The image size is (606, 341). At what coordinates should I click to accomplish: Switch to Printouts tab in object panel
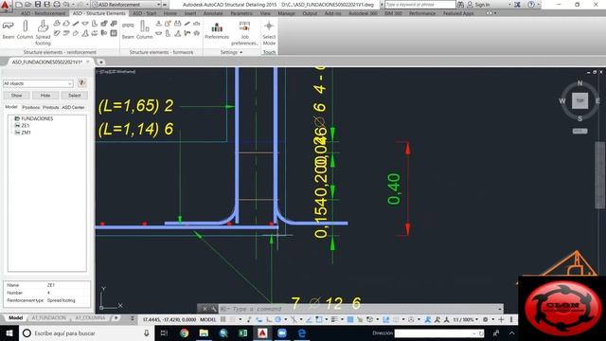click(50, 107)
